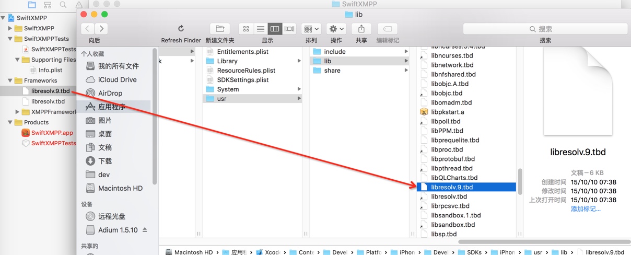This screenshot has width=631, height=255.
Task: Collapse Frameworks group in Xcode
Action: [x=10, y=80]
